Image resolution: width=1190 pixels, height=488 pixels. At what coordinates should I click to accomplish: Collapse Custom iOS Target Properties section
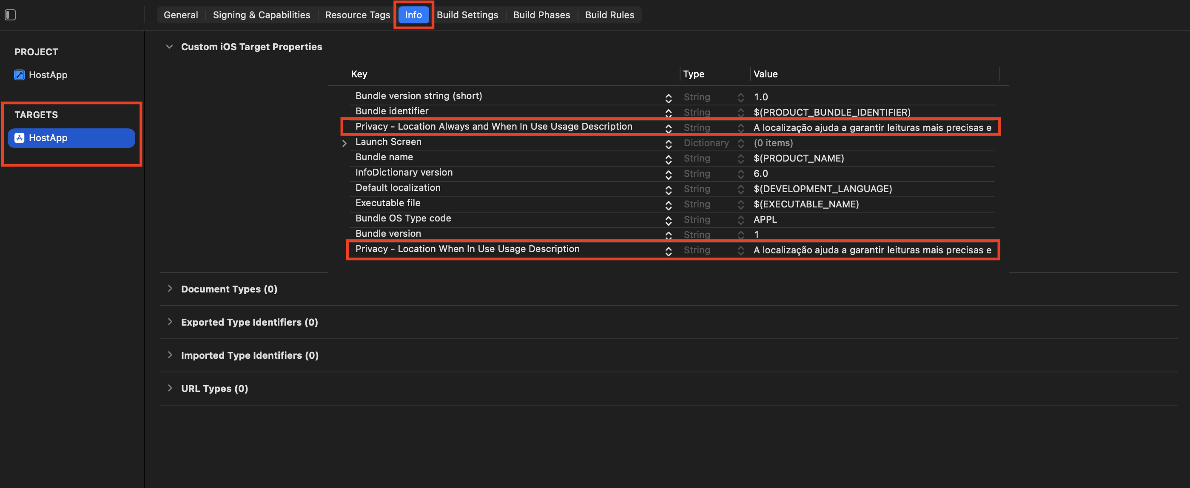coord(169,47)
